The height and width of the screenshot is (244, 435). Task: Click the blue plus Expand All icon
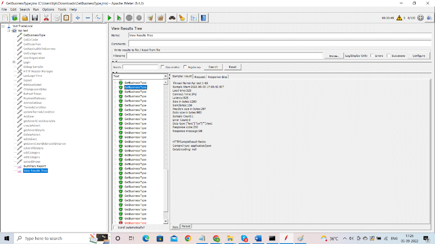coord(77,18)
